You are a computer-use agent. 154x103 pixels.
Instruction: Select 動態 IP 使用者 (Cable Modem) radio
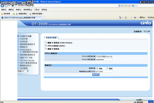click(46, 42)
